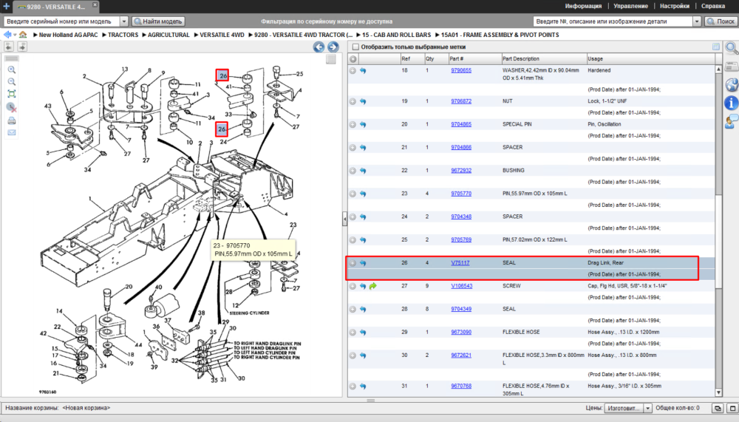739x422 pixels.
Task: Click the Найти модель button
Action: [x=158, y=21]
